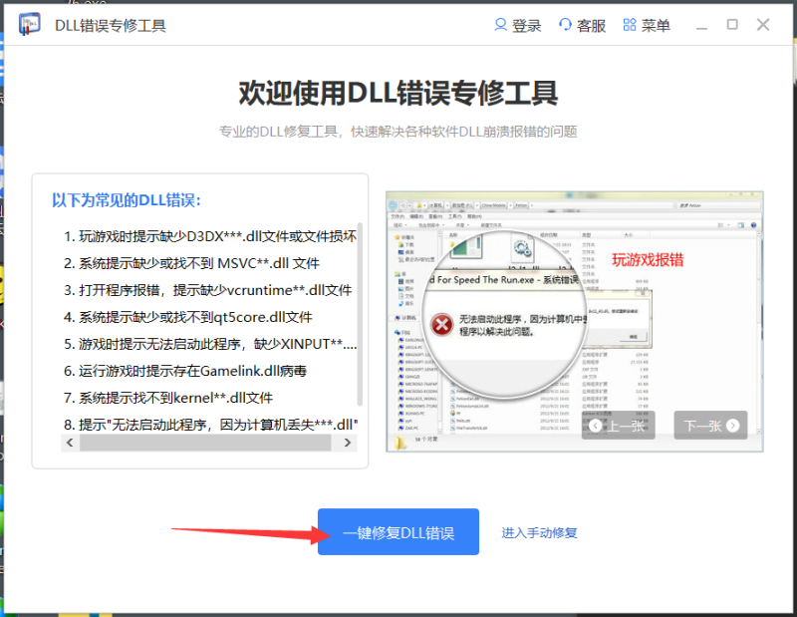Image resolution: width=797 pixels, height=617 pixels.
Task: Click heading 以下为常见的DLL错误
Action: [x=127, y=200]
